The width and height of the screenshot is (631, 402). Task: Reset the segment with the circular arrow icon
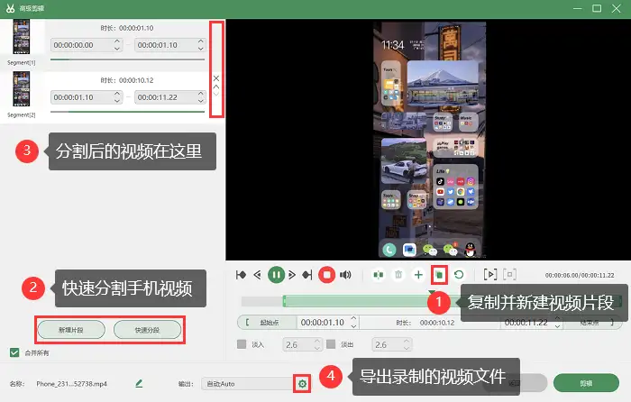[459, 275]
